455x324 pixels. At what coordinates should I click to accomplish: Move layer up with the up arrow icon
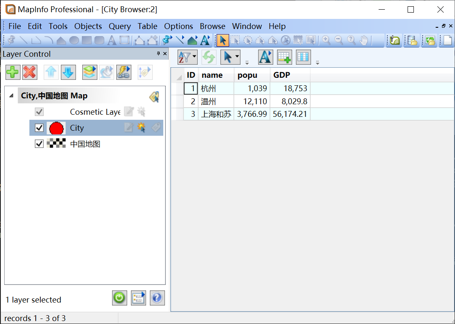pyautogui.click(x=51, y=72)
